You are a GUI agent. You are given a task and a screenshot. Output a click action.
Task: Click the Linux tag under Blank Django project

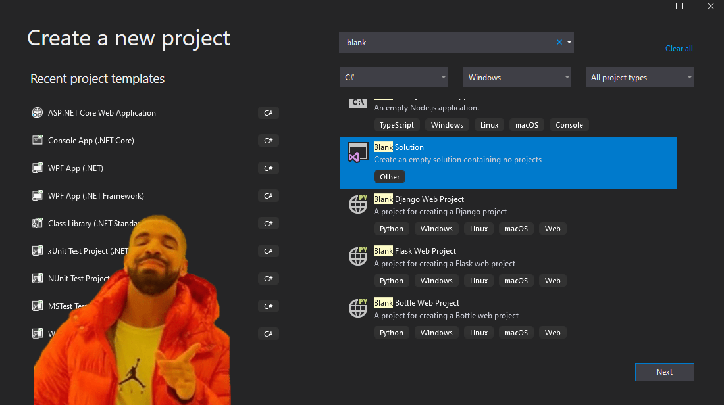(x=478, y=229)
